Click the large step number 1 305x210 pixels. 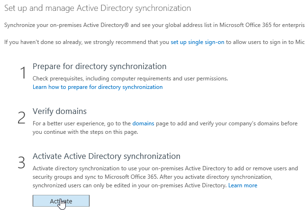click(x=22, y=73)
